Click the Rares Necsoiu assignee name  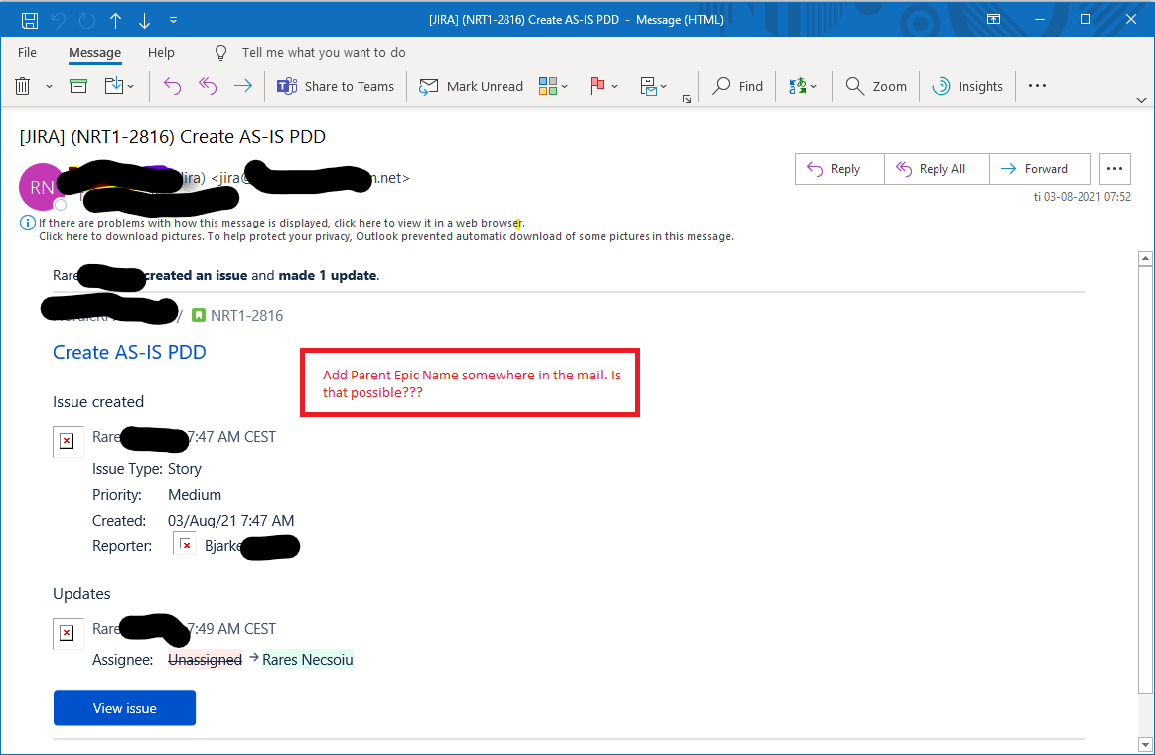(307, 660)
